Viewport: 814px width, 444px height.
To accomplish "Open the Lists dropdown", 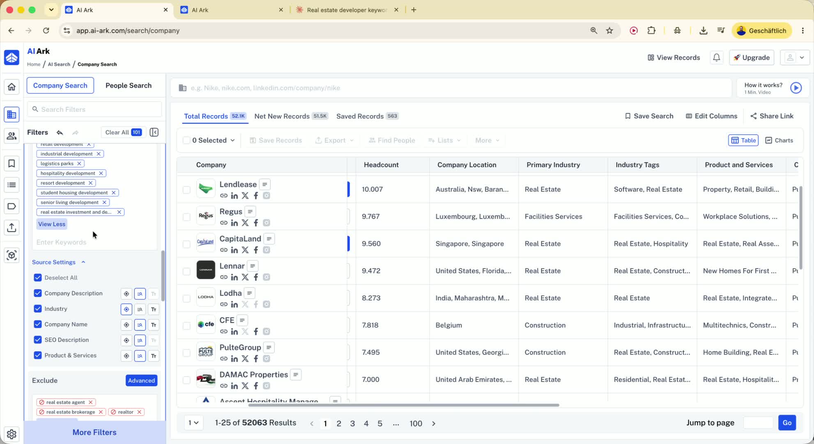I will (444, 140).
